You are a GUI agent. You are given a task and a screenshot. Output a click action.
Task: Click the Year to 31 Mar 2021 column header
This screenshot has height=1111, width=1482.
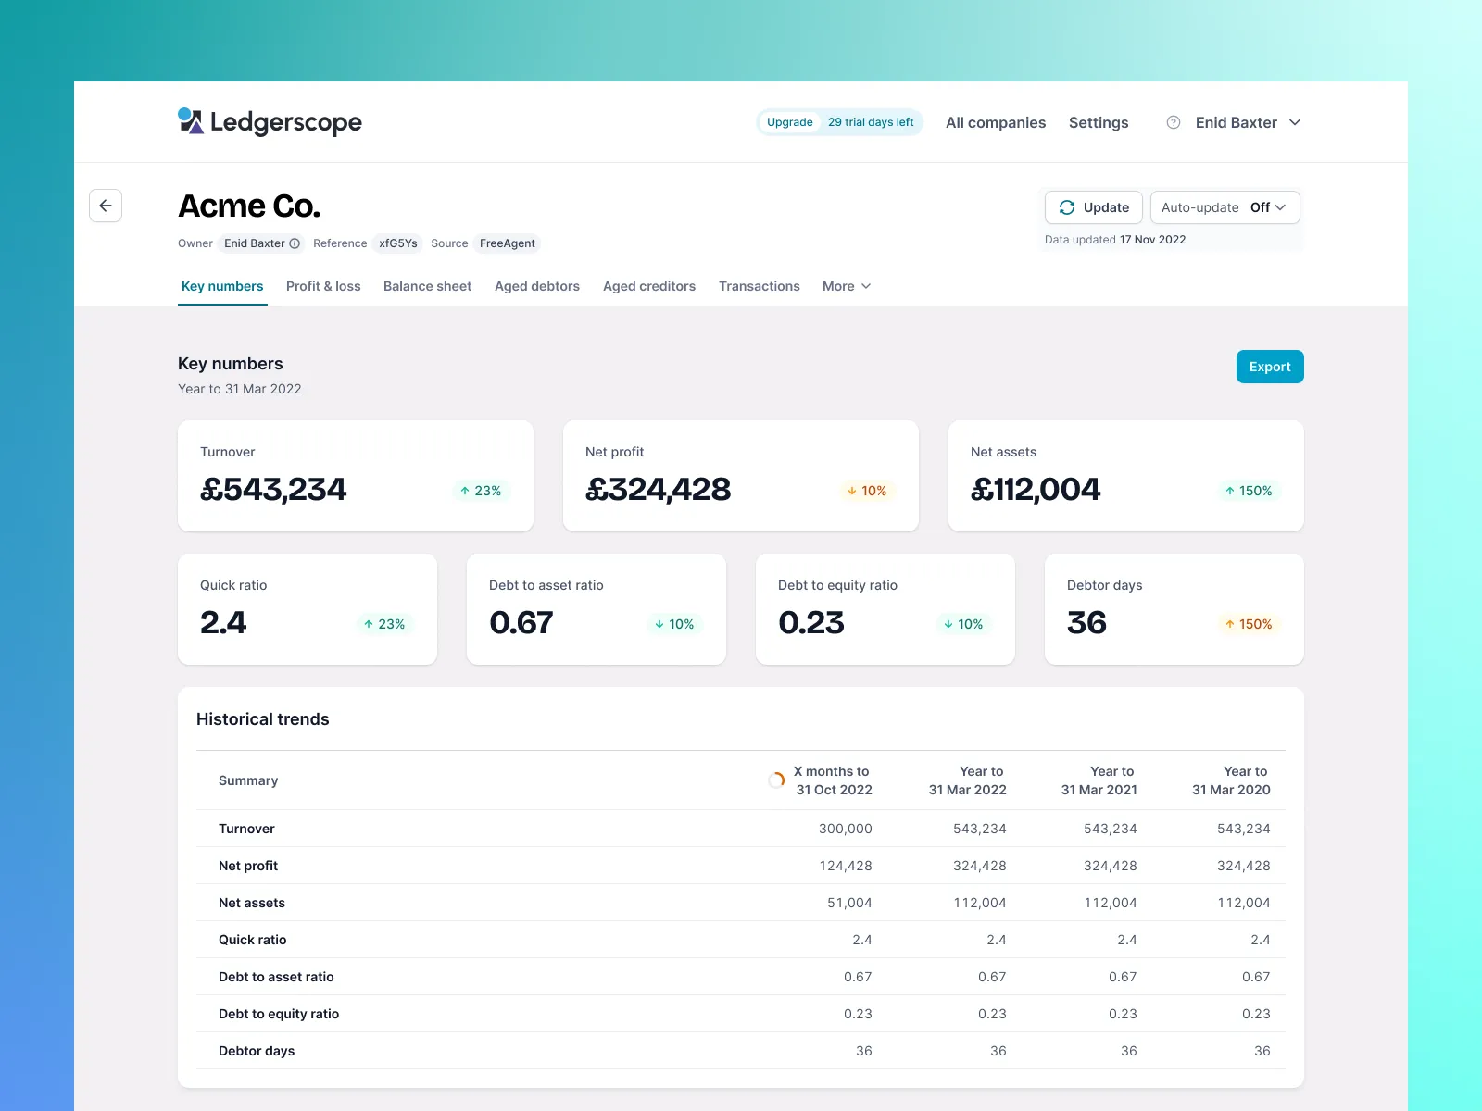(x=1099, y=780)
